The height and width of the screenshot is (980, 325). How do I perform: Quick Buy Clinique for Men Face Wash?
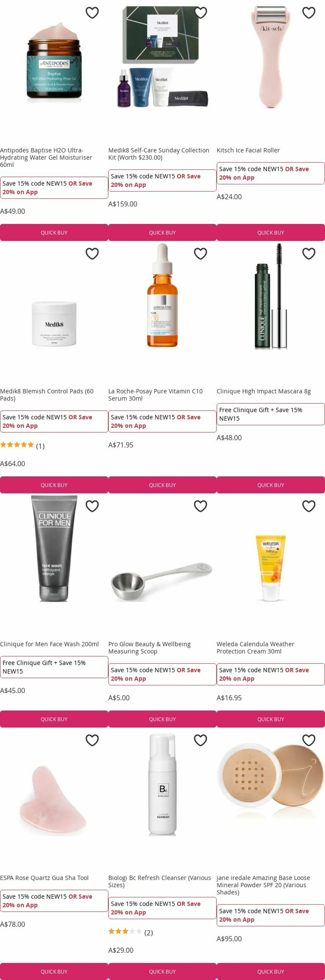click(x=54, y=719)
